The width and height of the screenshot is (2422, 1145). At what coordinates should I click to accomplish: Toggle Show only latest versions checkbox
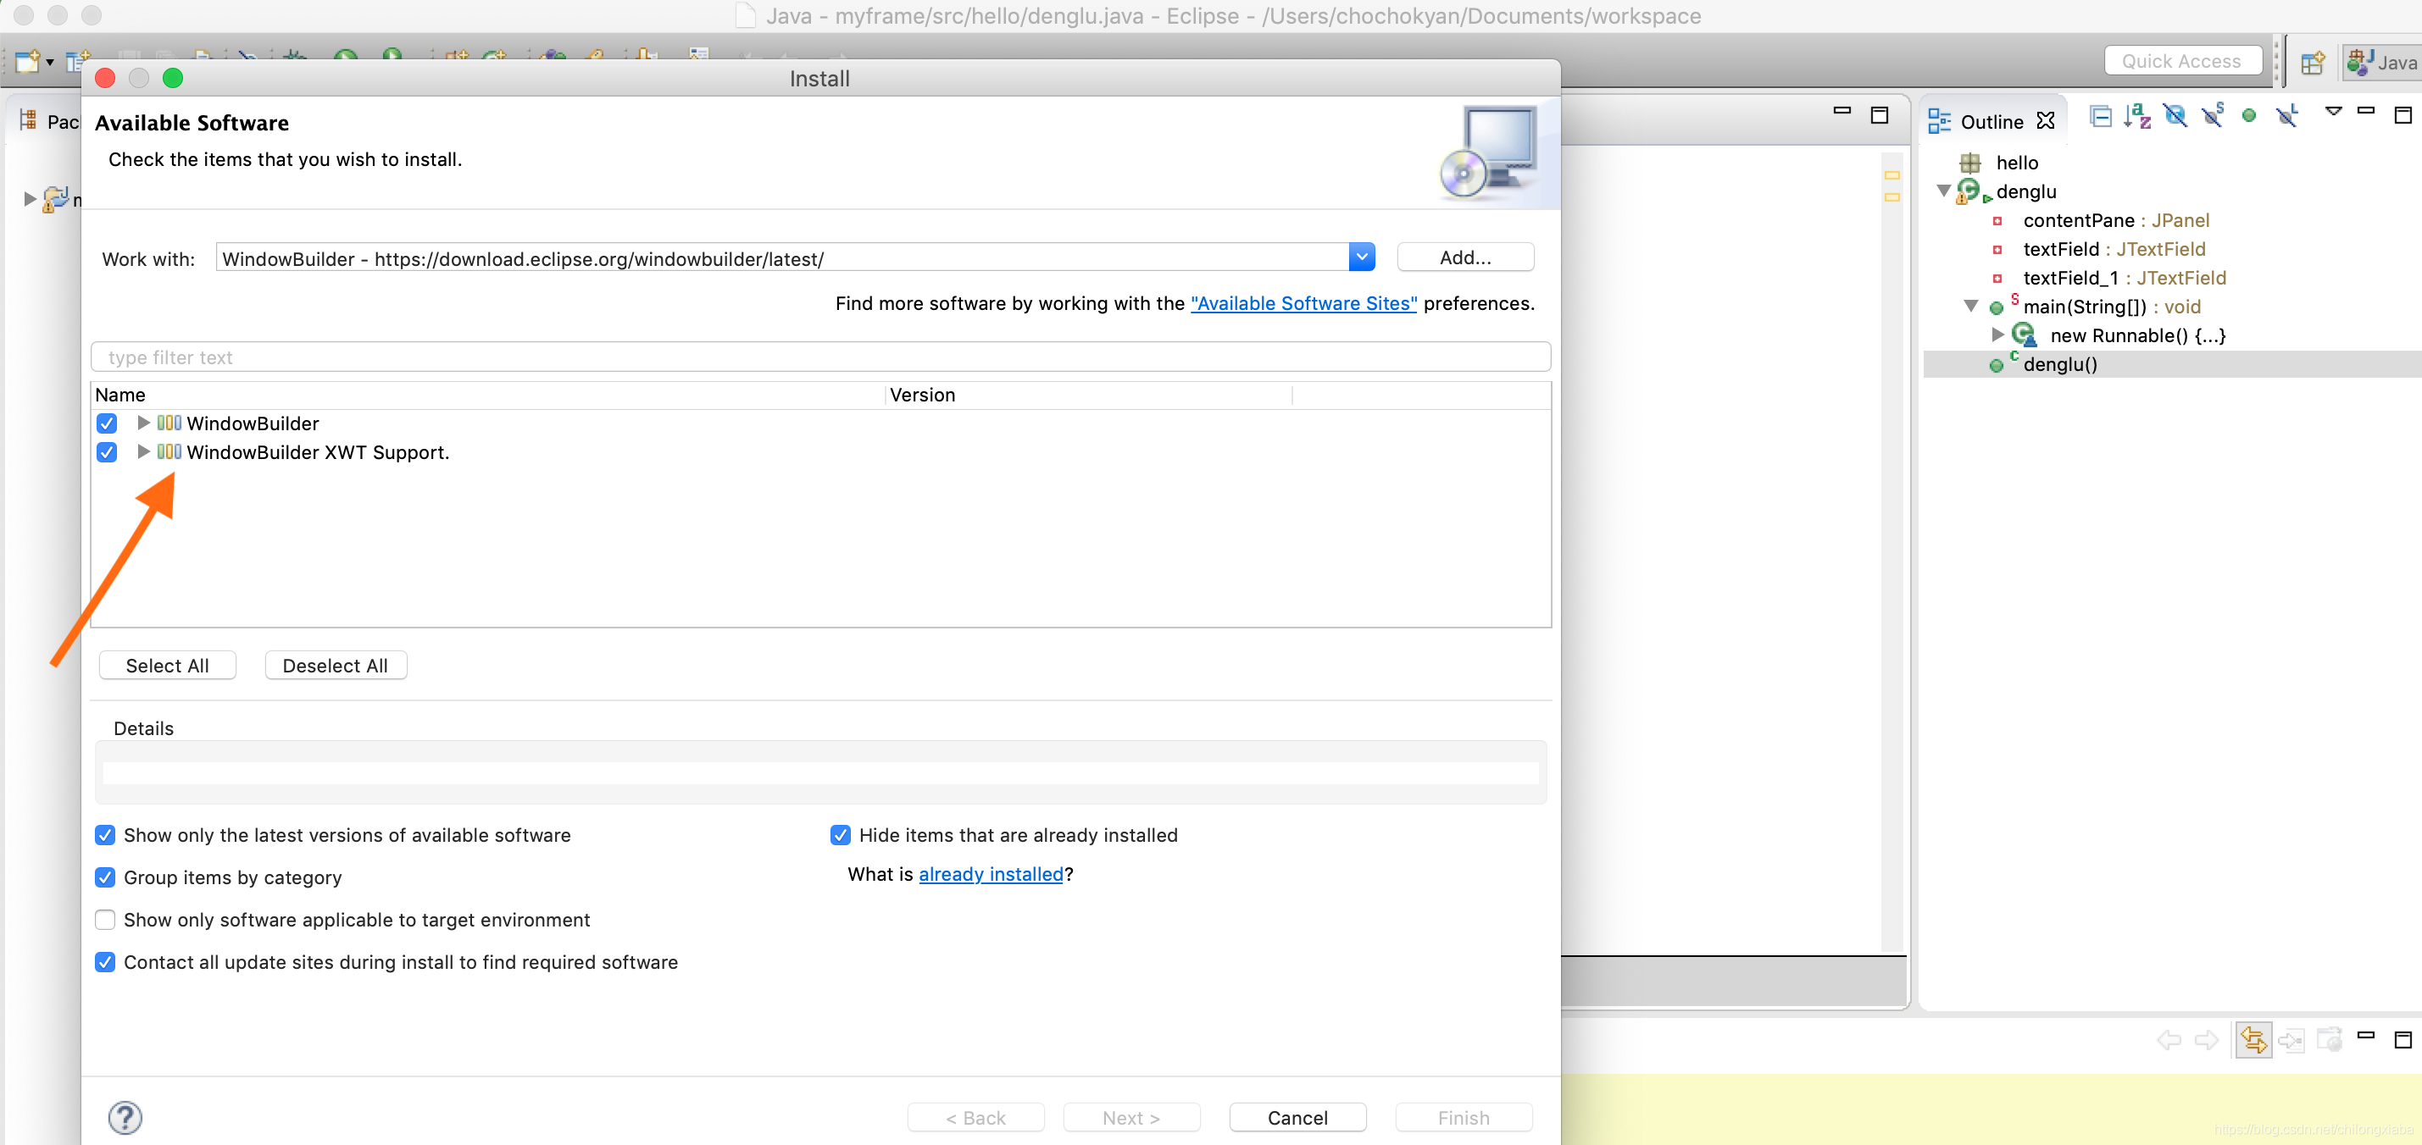[105, 835]
